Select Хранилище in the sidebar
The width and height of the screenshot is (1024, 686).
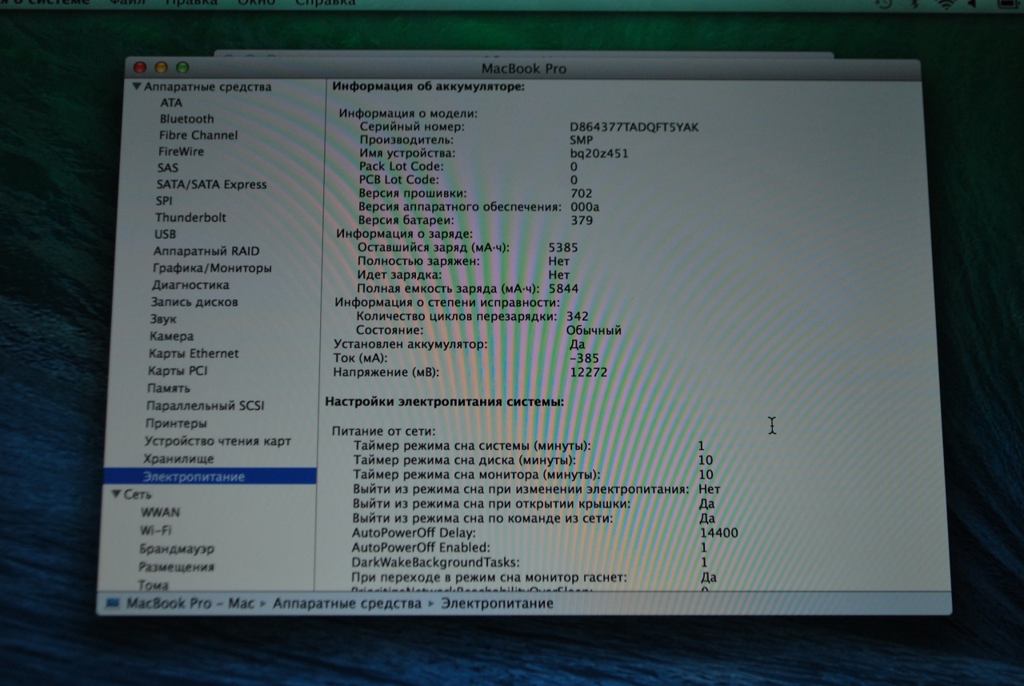(x=178, y=459)
